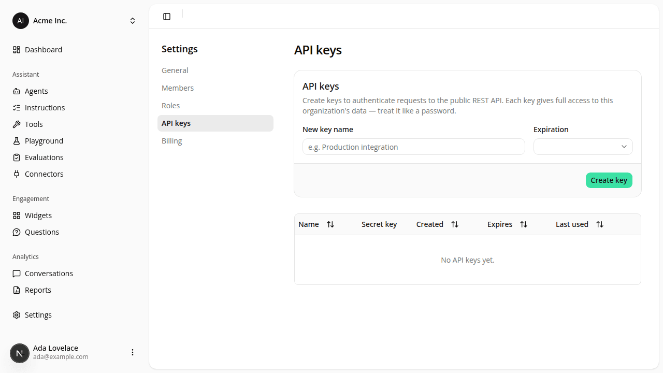Click the Create key button
Viewport: 663px width, 373px height.
609,180
